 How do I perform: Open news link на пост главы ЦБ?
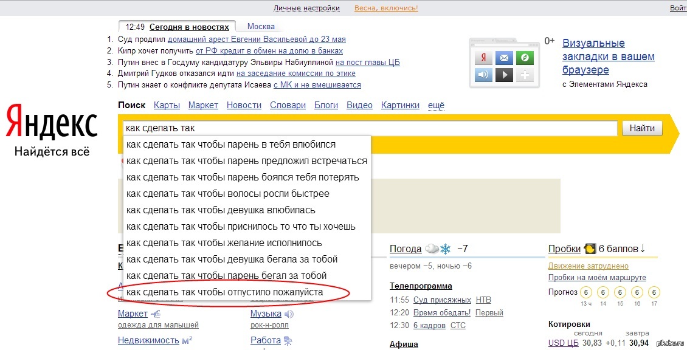pyautogui.click(x=368, y=62)
